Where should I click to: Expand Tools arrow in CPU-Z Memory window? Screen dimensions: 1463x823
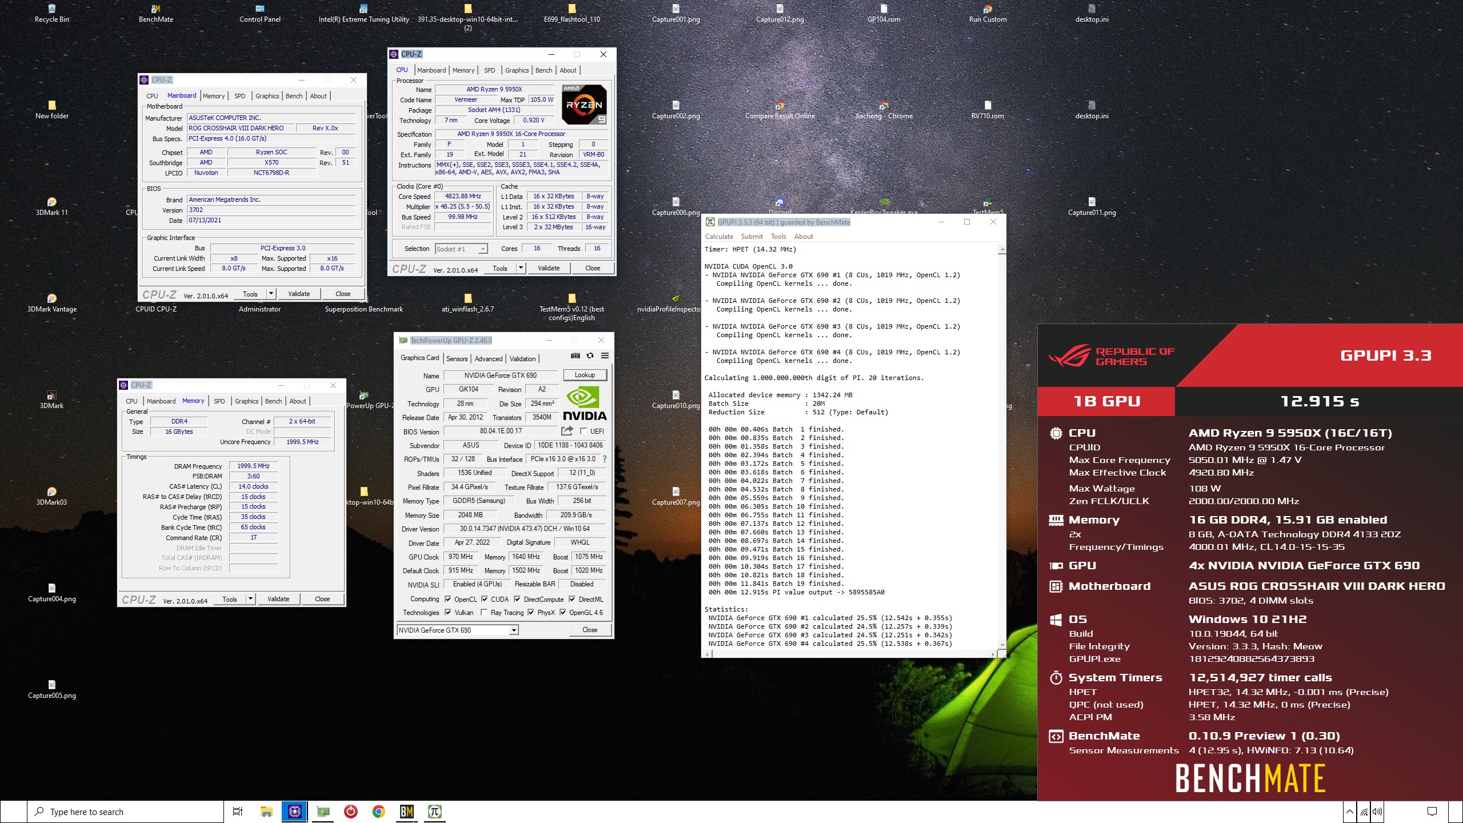click(x=250, y=599)
